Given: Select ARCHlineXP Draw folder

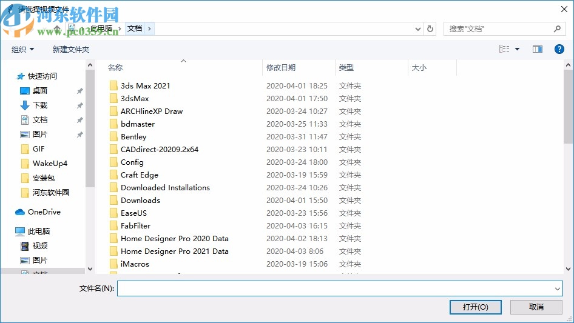Looking at the screenshot, I should pos(152,112).
